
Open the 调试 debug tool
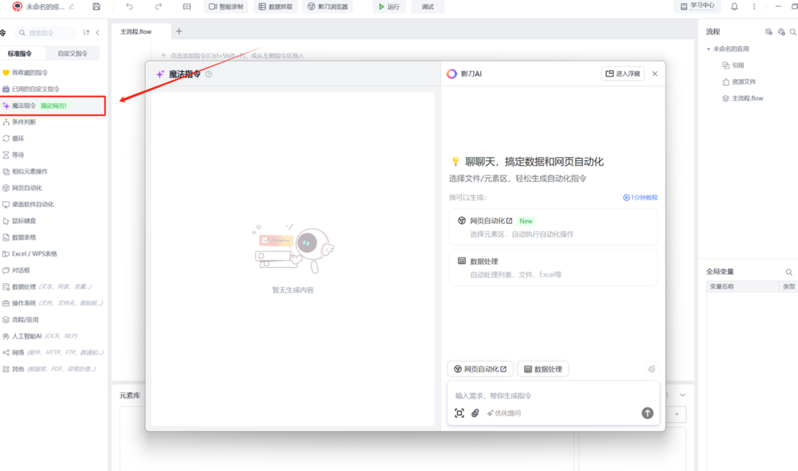pyautogui.click(x=427, y=7)
